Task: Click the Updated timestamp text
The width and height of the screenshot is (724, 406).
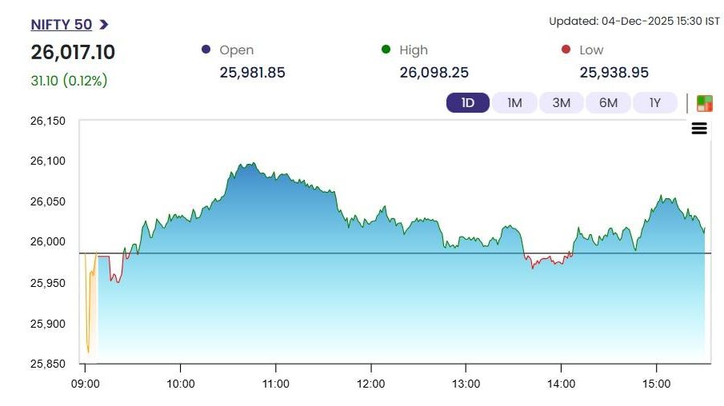Action: (634, 21)
